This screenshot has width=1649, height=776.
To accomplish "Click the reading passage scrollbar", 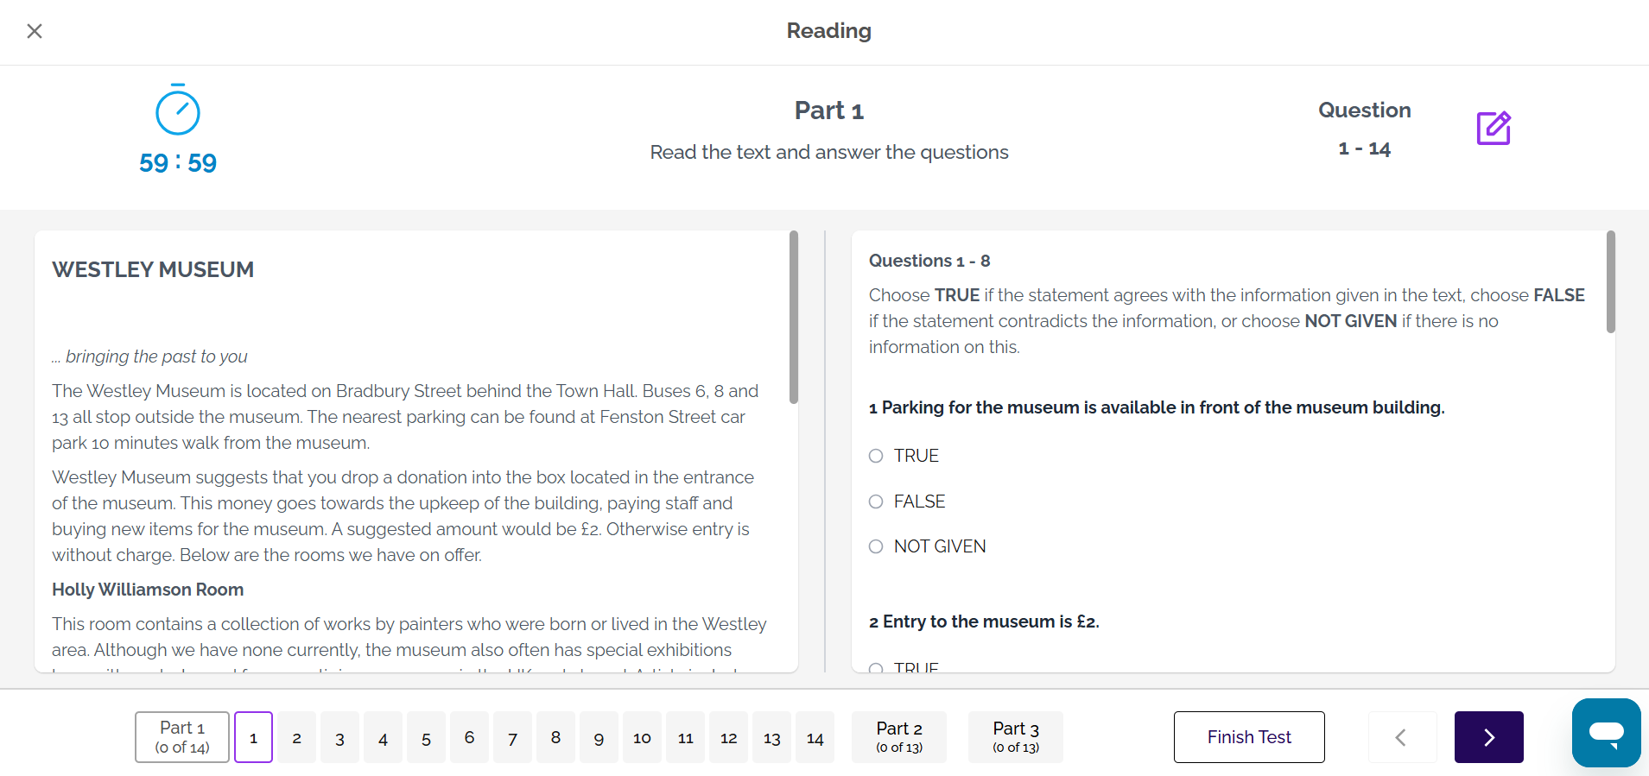I will (x=793, y=317).
